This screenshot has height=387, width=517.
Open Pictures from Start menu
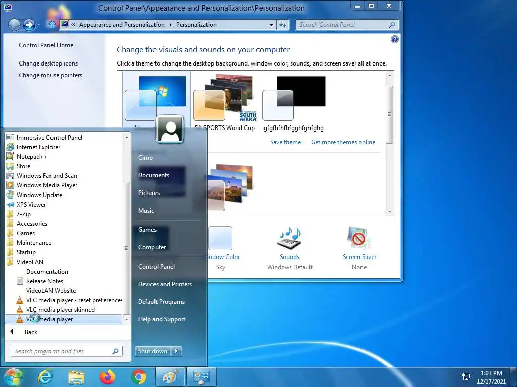149,193
